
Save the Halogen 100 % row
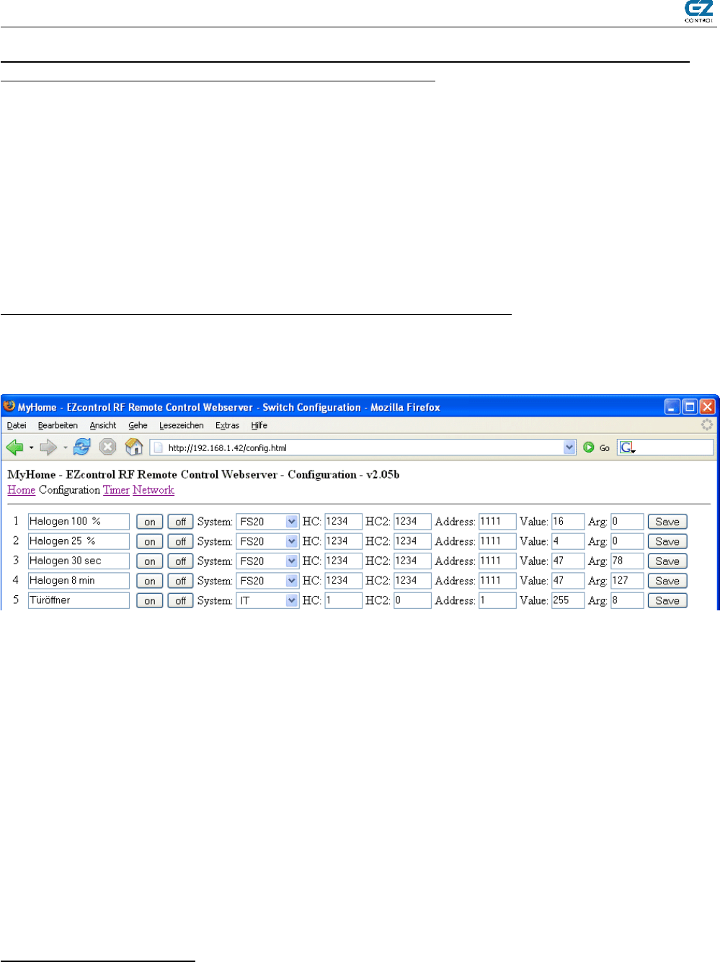click(667, 522)
